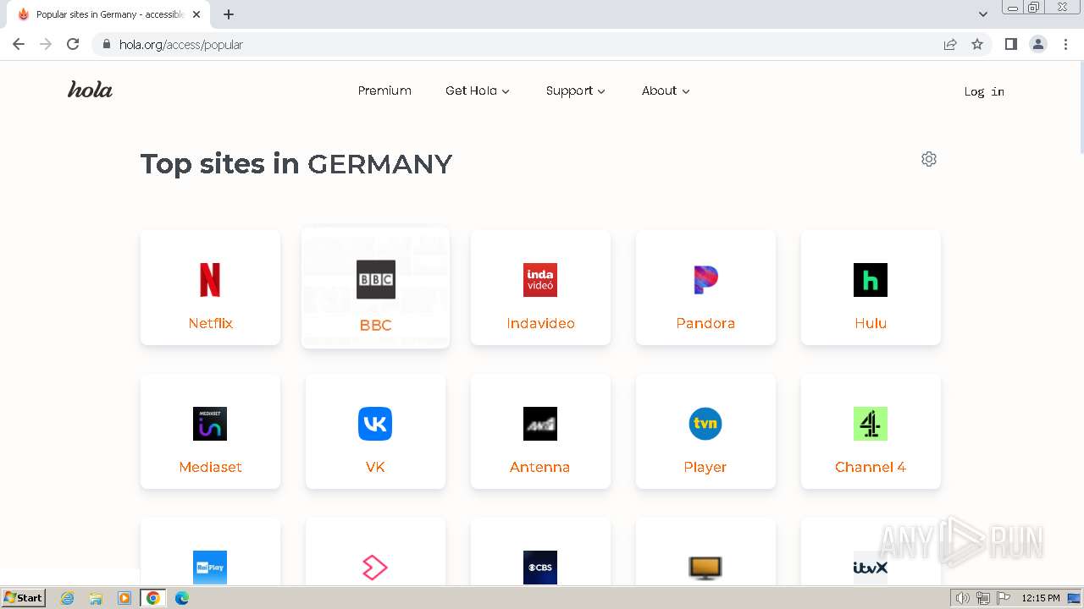1084x609 pixels.
Task: Reload the page
Action: [x=73, y=44]
